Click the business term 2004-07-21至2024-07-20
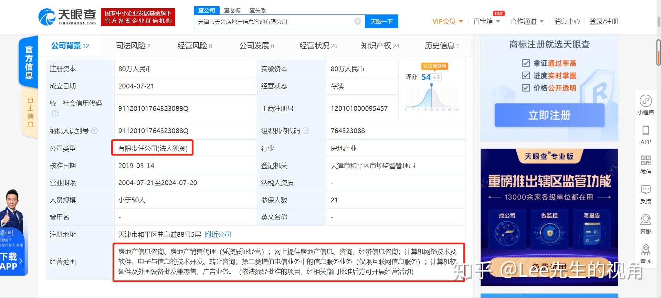This screenshot has width=661, height=298. click(x=158, y=183)
